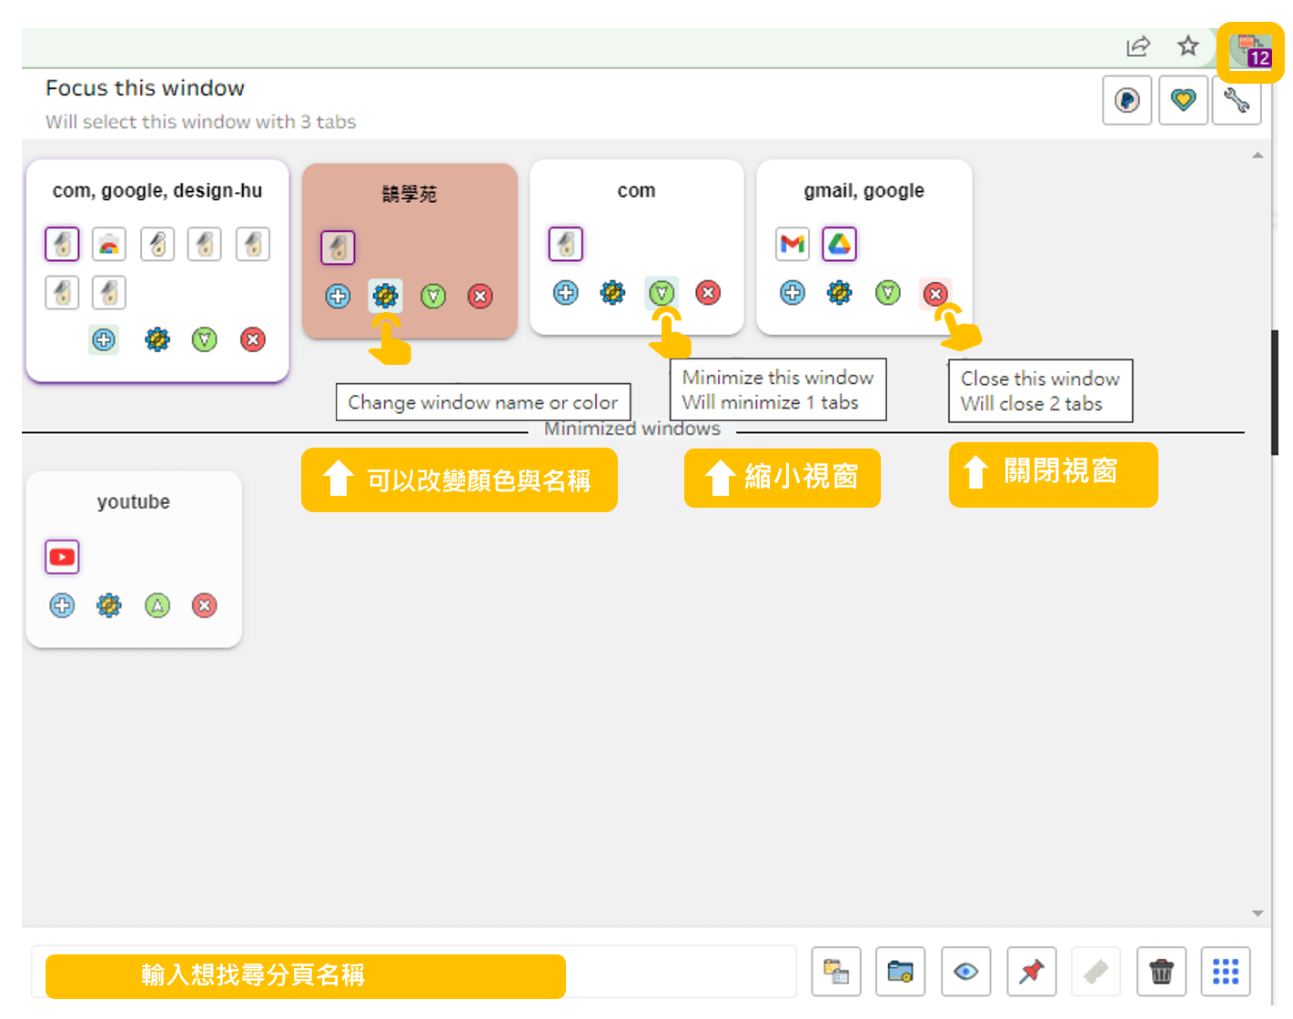Minimize the gmail, google window
Screen dimensions: 1293x1019
point(887,293)
